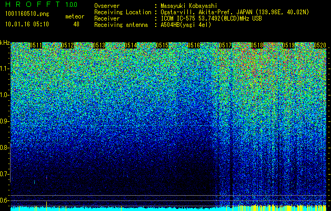This screenshot has height=211, width=331.
Task: Click the 0512 time marker
Action: pyautogui.click(x=67, y=45)
